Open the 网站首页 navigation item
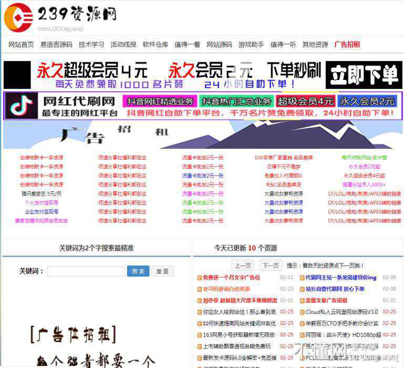The image size is (404, 368). 21,45
